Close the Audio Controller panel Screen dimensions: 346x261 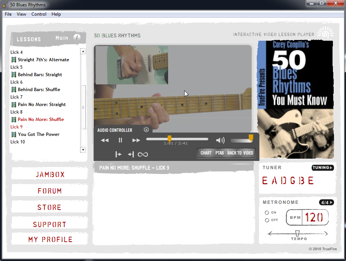[x=146, y=130]
